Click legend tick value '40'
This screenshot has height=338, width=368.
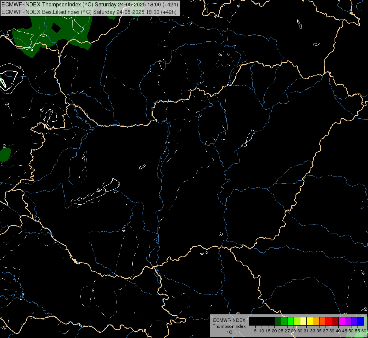[338, 331]
